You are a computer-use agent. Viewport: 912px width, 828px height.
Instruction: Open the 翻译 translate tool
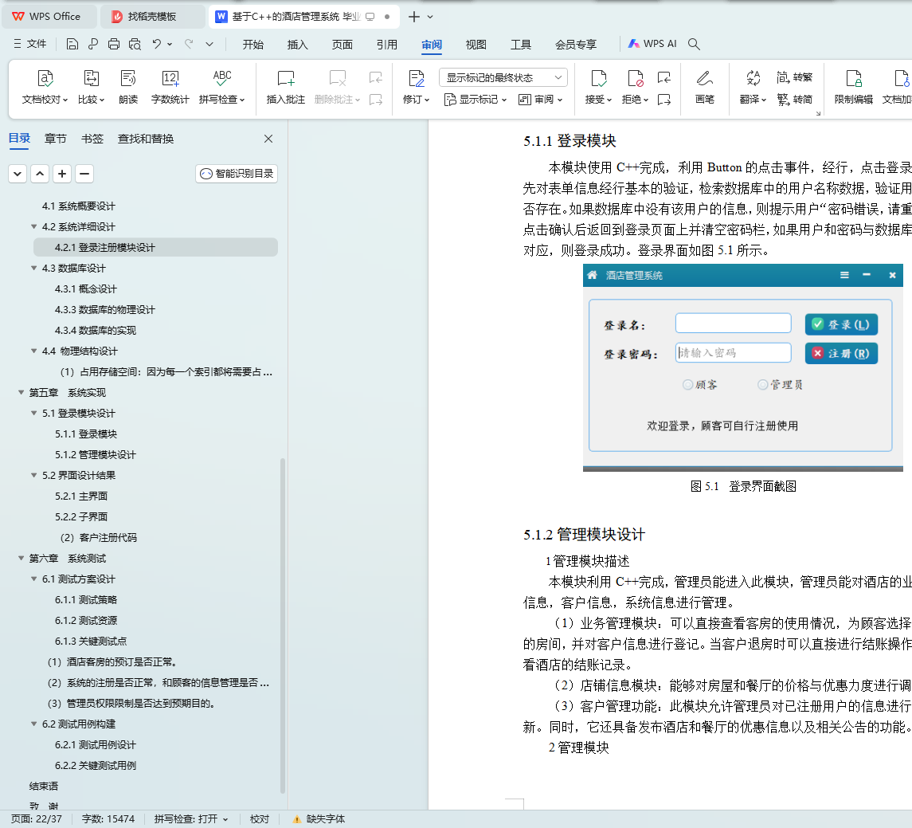click(x=753, y=87)
